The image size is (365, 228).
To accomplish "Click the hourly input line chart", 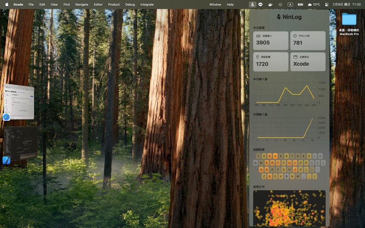I will 289,94.
